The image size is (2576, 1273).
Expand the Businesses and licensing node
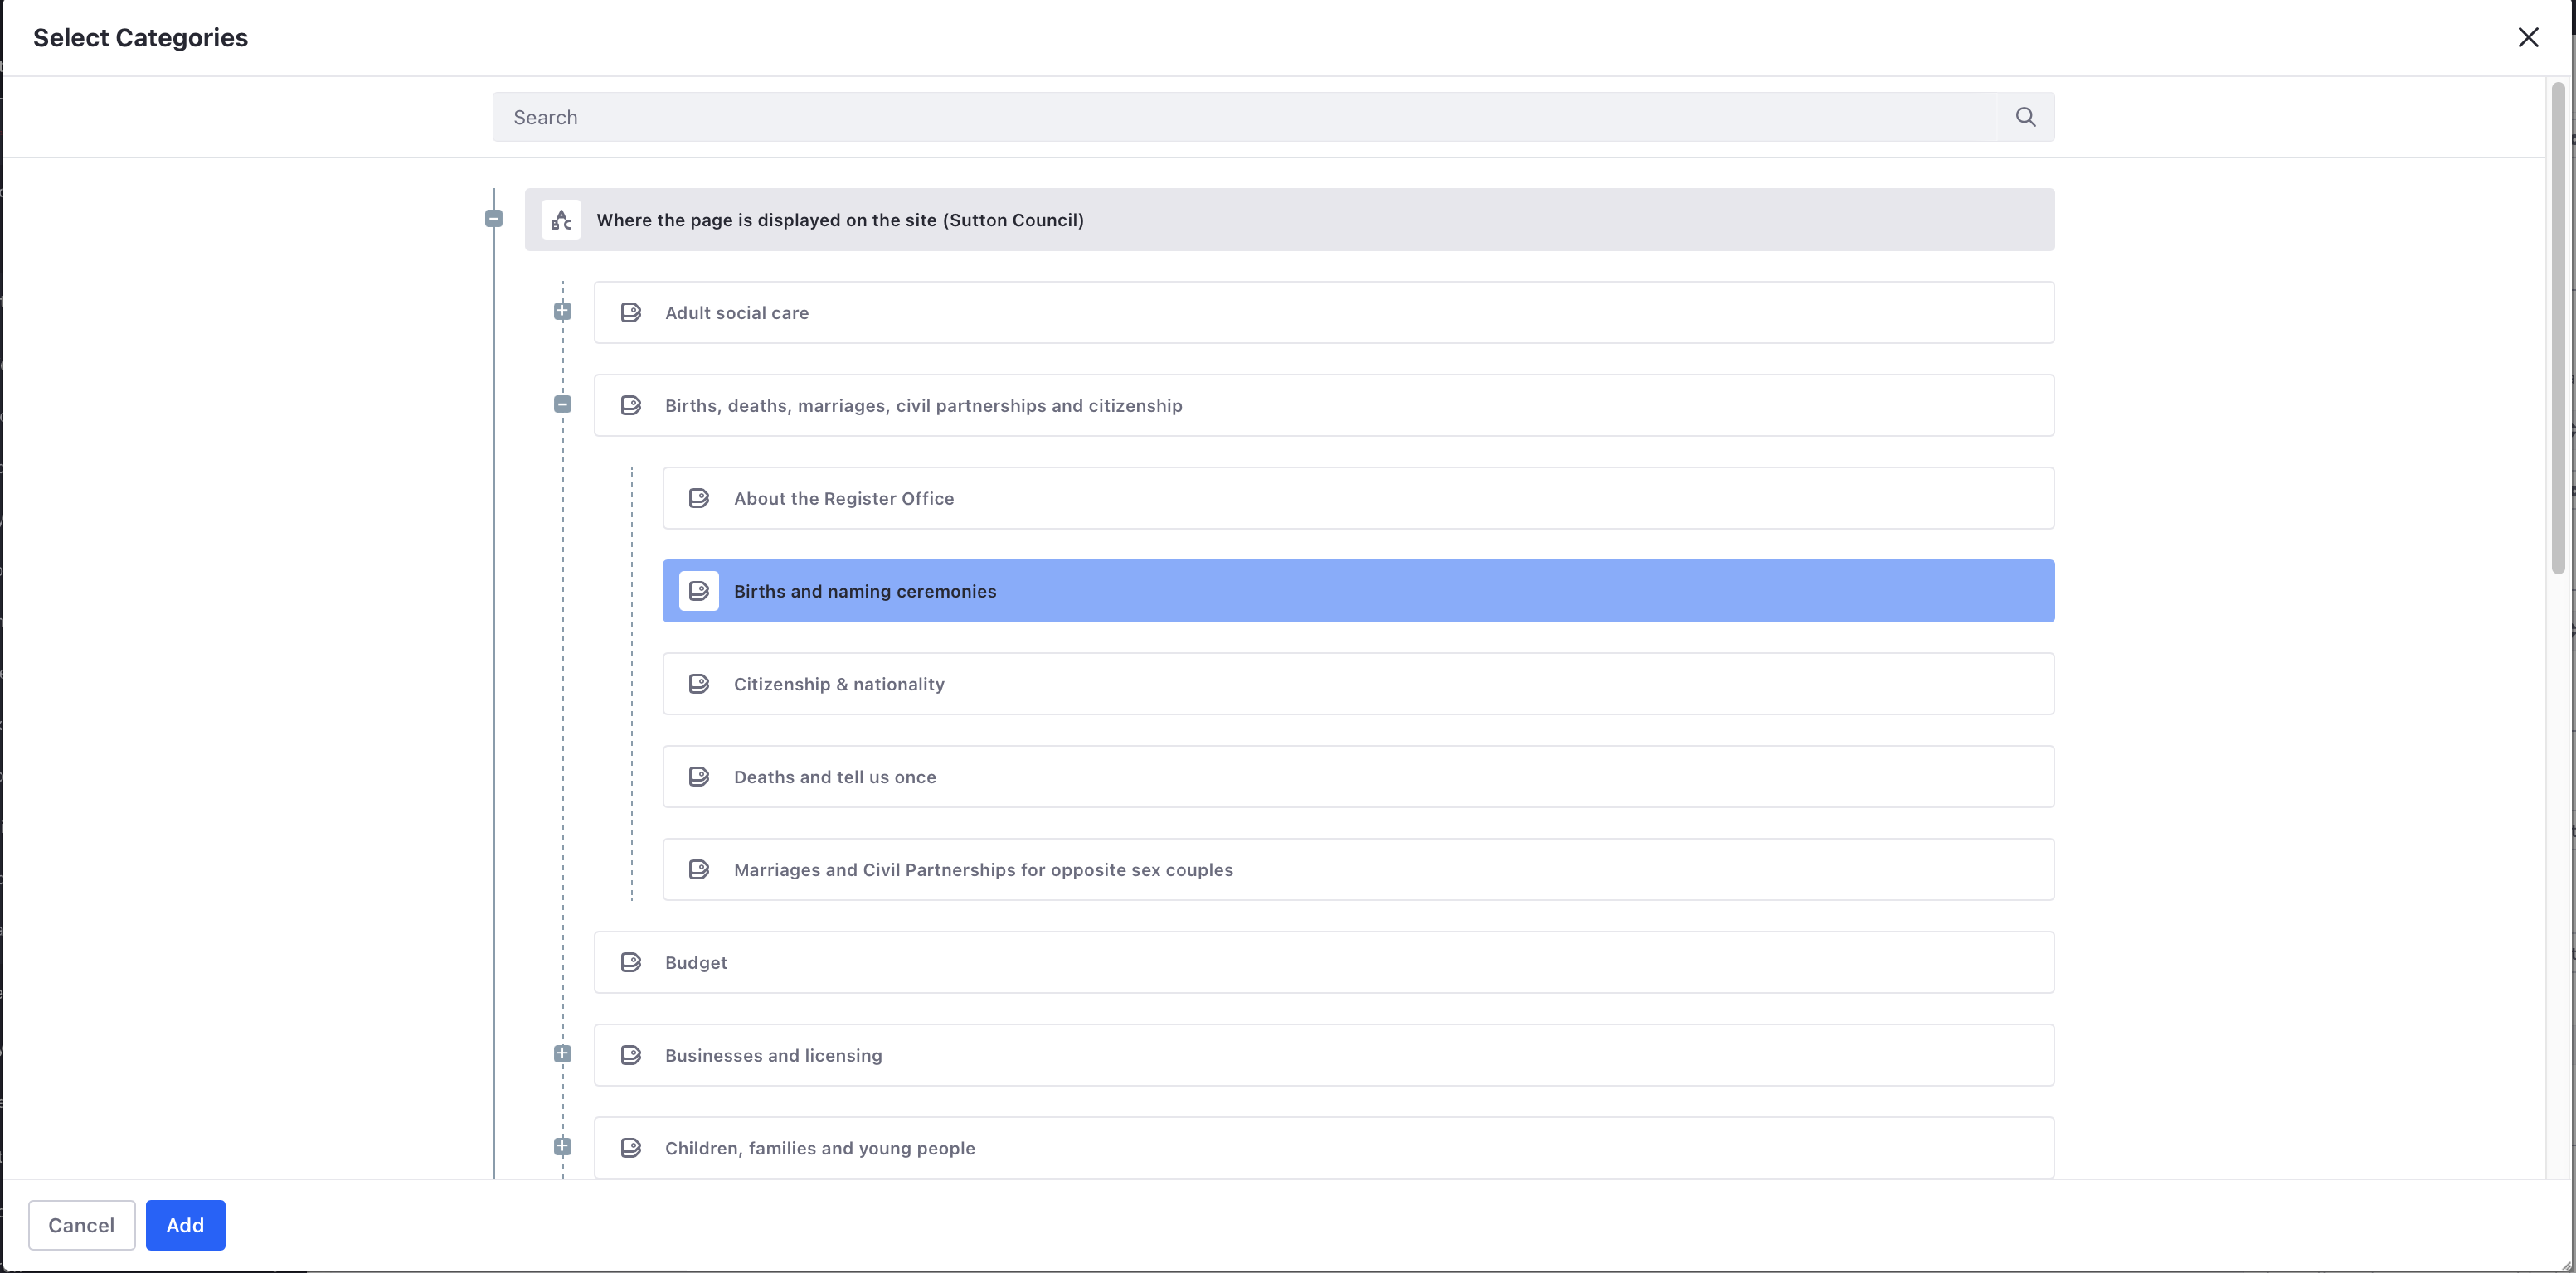point(563,1053)
